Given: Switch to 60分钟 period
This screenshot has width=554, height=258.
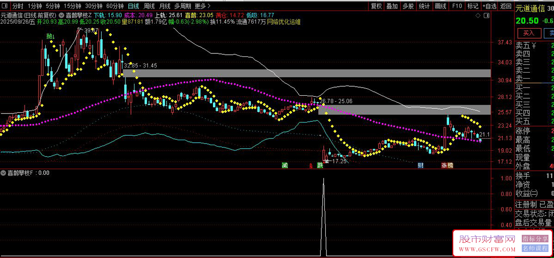Looking at the screenshot, I should [115, 6].
